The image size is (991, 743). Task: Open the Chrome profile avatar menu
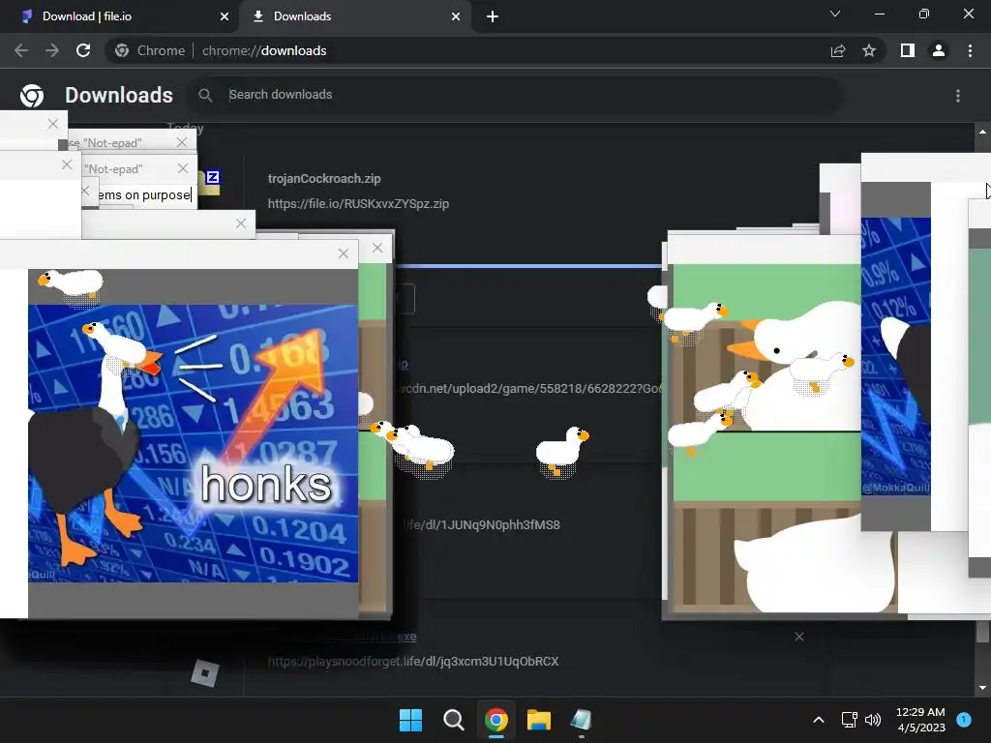click(x=939, y=50)
